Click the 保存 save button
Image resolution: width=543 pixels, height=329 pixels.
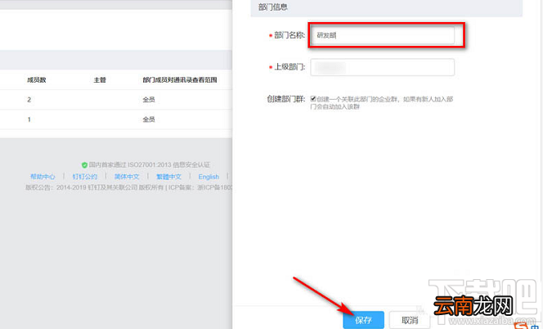tap(363, 320)
